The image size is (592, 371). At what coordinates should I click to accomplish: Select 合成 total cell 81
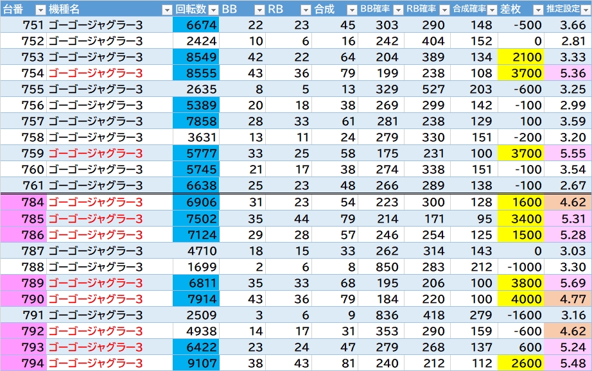click(x=335, y=363)
